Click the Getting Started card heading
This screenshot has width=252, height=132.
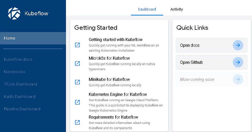[x=96, y=28]
